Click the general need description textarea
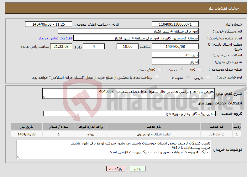This screenshot has height=177, width=247. (129, 94)
